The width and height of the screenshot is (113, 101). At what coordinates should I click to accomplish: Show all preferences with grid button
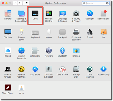point(26,3)
